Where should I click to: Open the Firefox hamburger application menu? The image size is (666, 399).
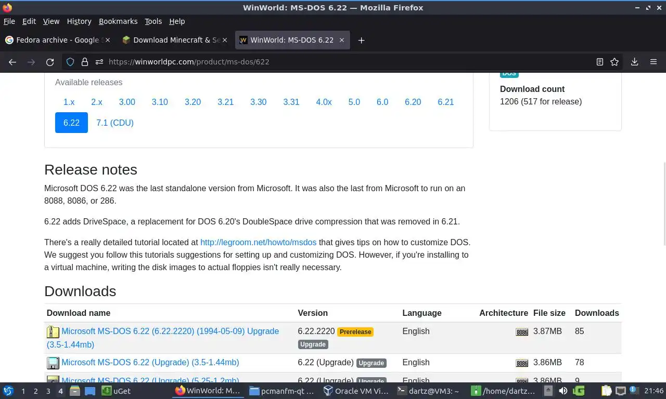tap(654, 62)
